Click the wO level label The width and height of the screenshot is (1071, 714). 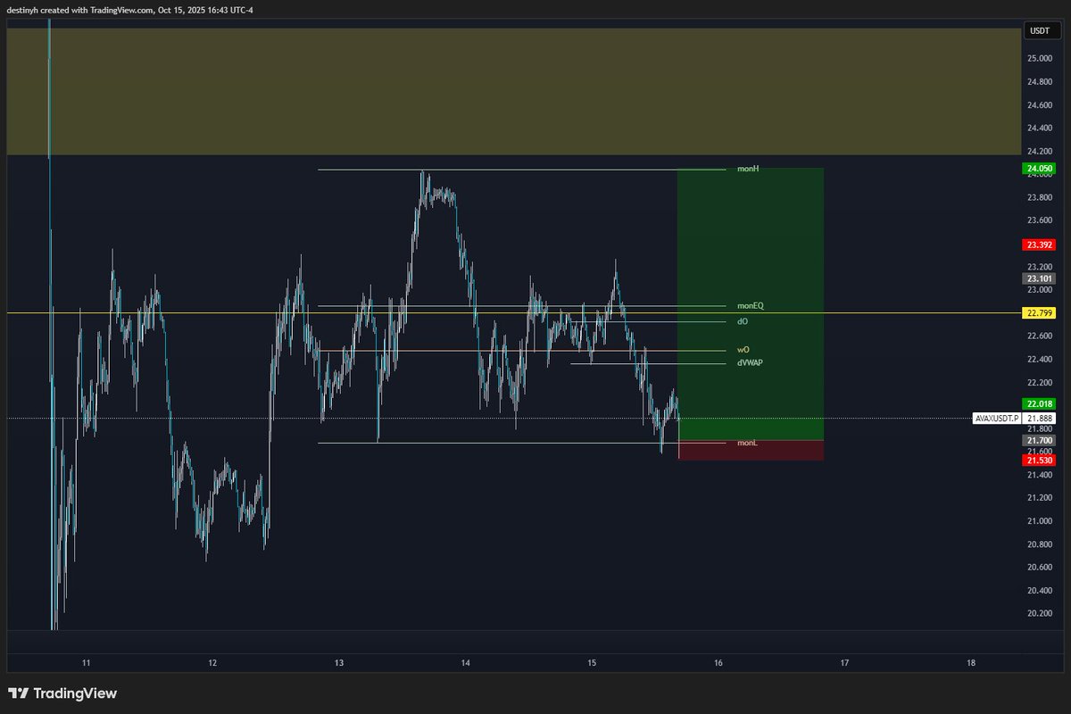(743, 351)
